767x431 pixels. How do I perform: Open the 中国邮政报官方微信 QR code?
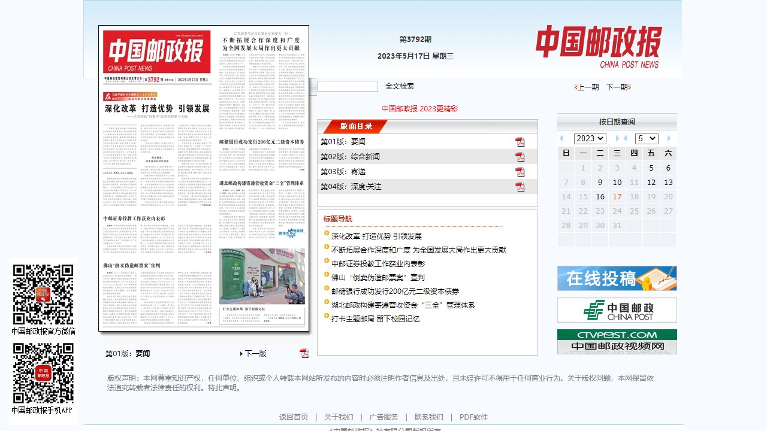point(44,295)
